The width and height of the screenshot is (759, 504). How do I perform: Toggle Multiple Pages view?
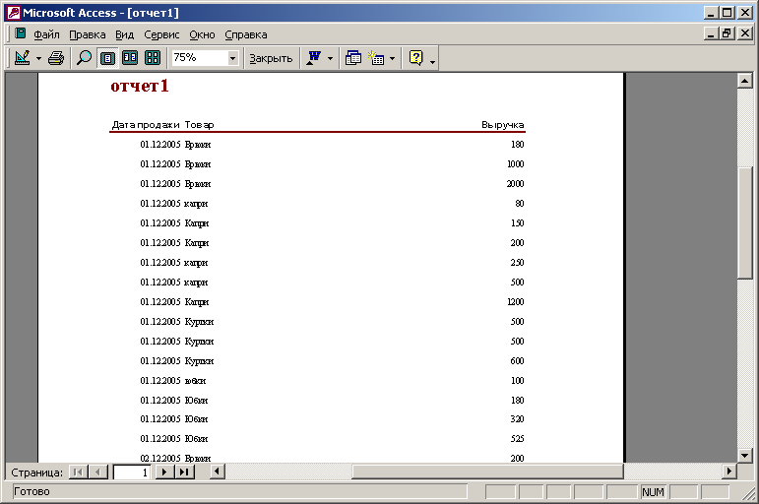point(153,58)
